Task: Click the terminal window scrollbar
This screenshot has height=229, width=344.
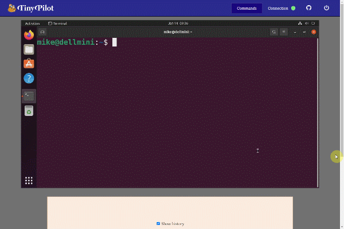Action: pos(318,112)
